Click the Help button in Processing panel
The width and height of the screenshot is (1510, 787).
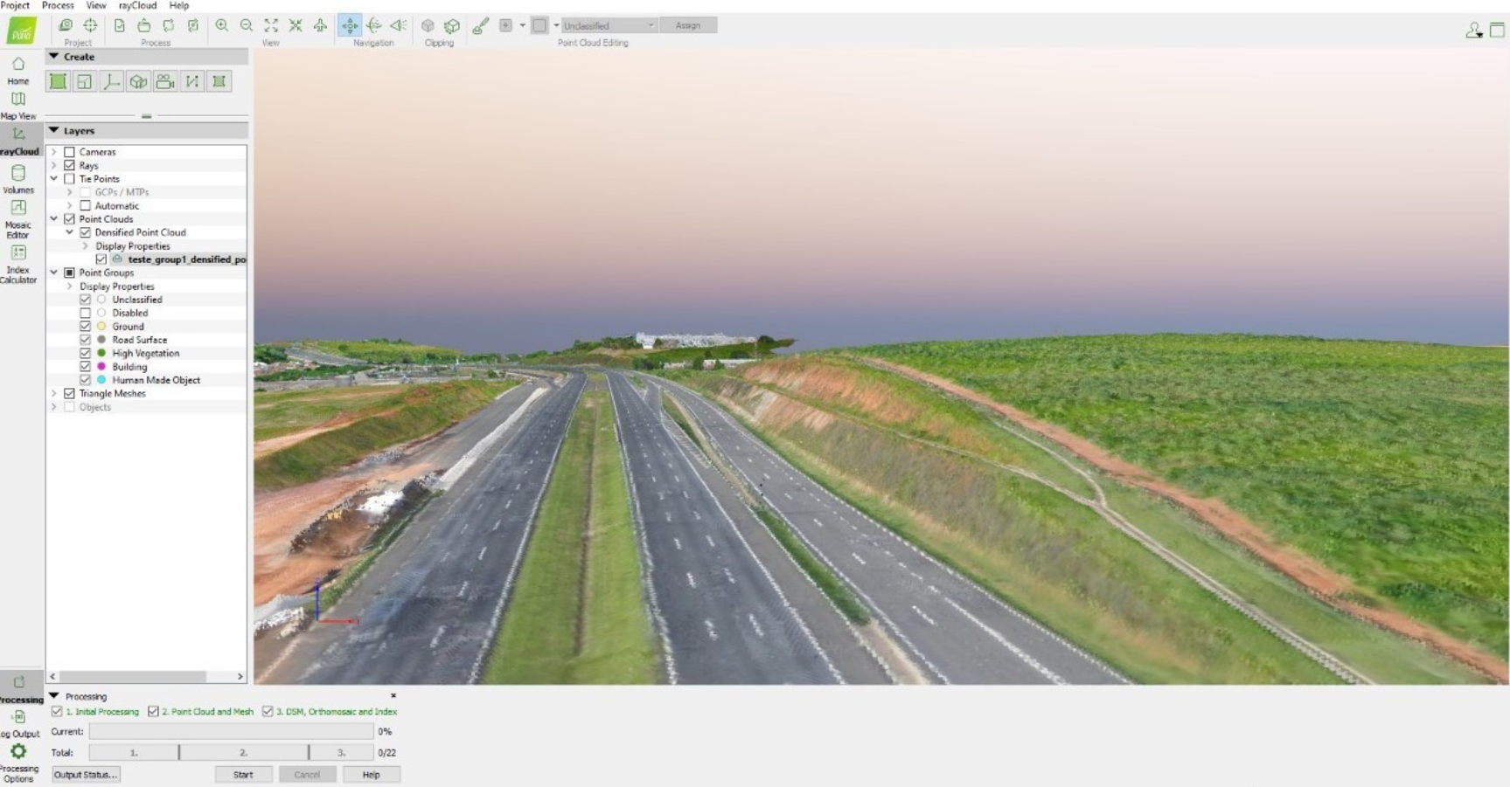[x=371, y=775]
